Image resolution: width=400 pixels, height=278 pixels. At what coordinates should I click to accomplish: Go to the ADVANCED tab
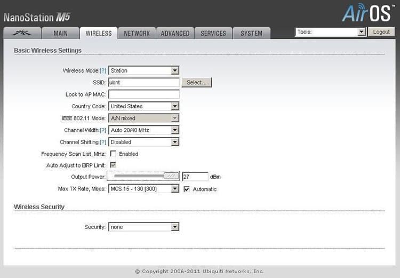coord(175,33)
